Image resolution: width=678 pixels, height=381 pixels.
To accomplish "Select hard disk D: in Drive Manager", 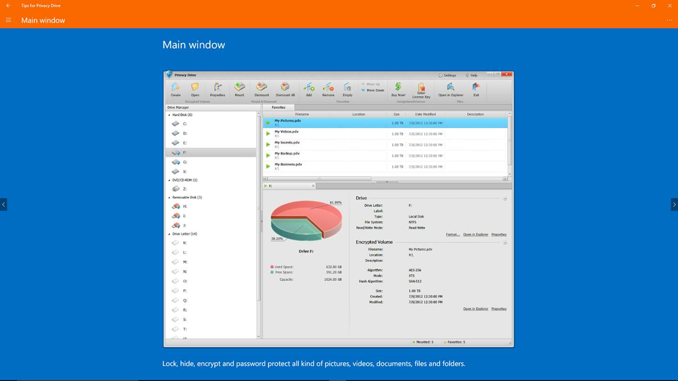I will (x=210, y=134).
